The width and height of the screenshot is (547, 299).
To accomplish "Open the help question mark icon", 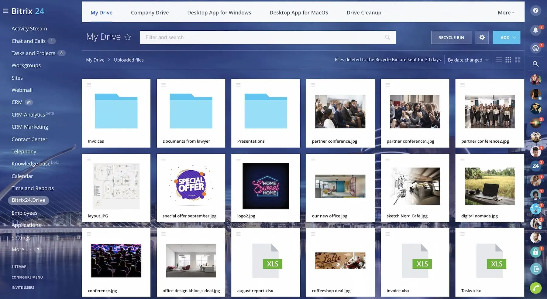I will 535,11.
